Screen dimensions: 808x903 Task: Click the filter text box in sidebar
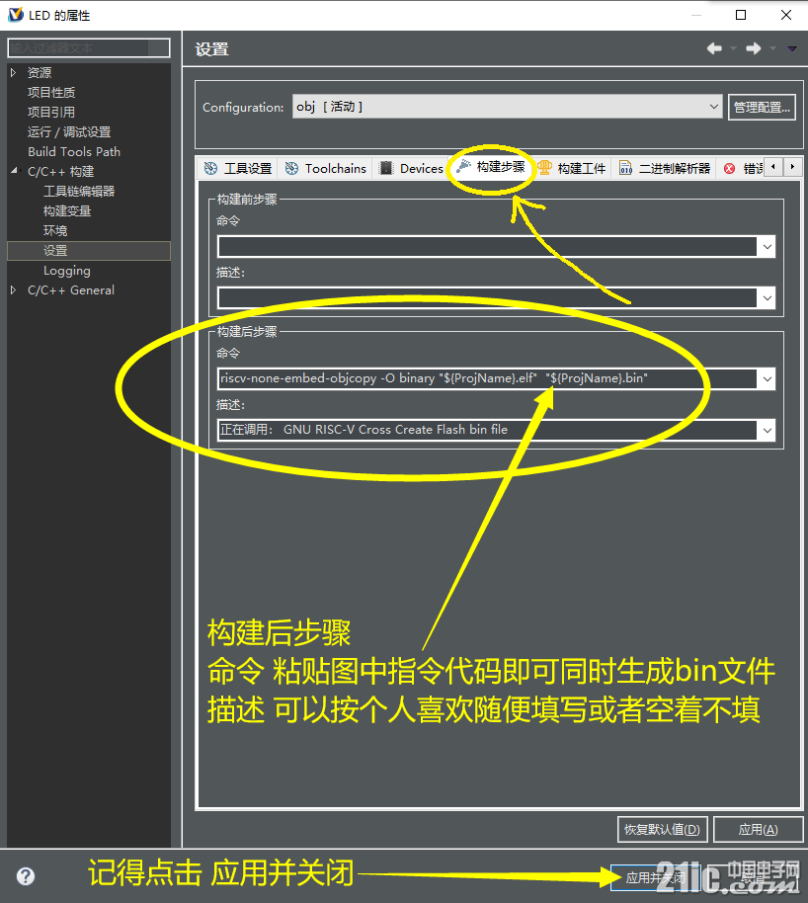[x=89, y=47]
